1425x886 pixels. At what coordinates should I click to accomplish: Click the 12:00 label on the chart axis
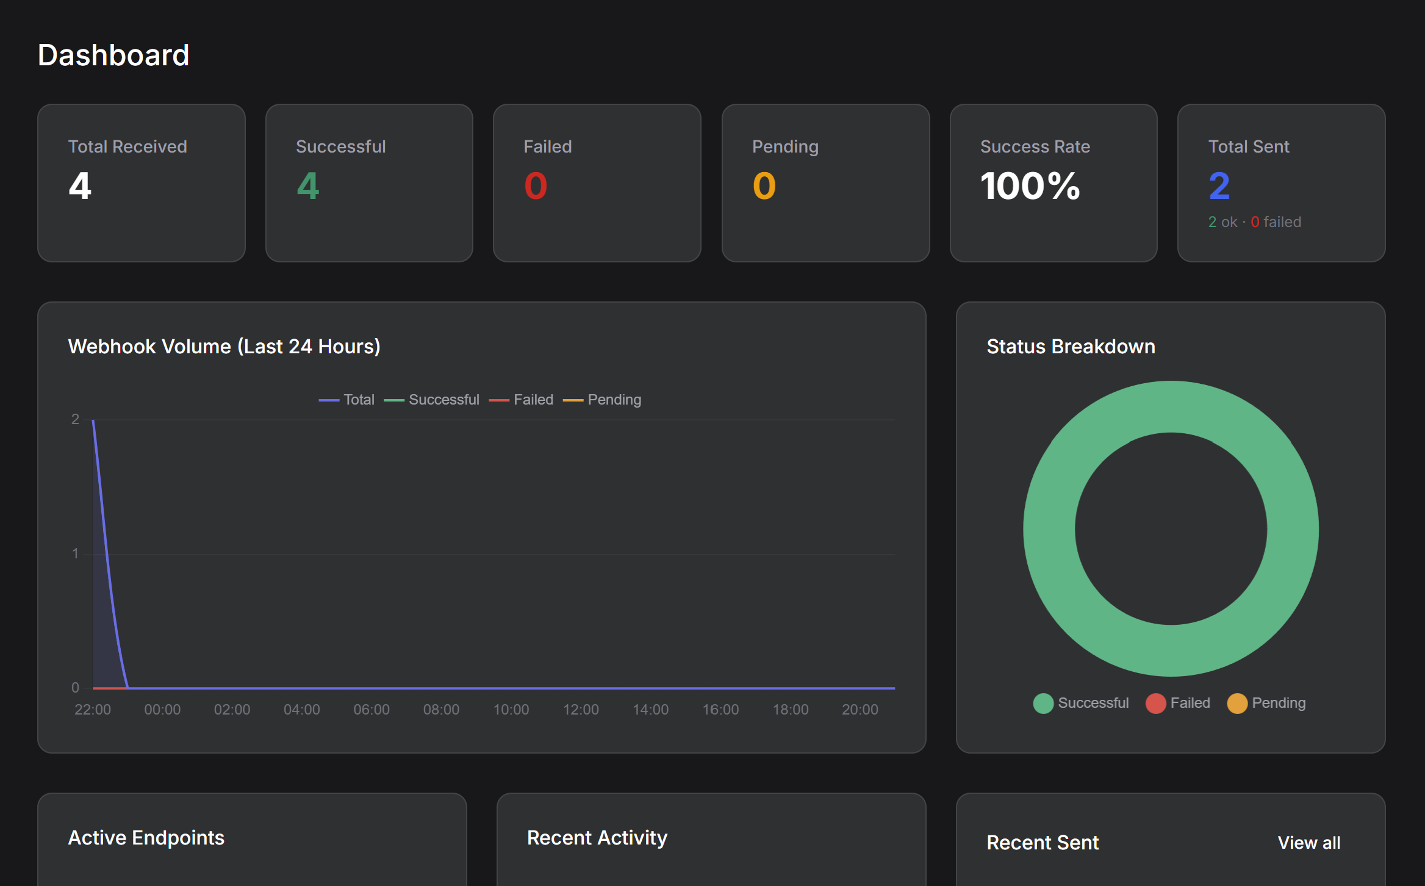tap(581, 709)
